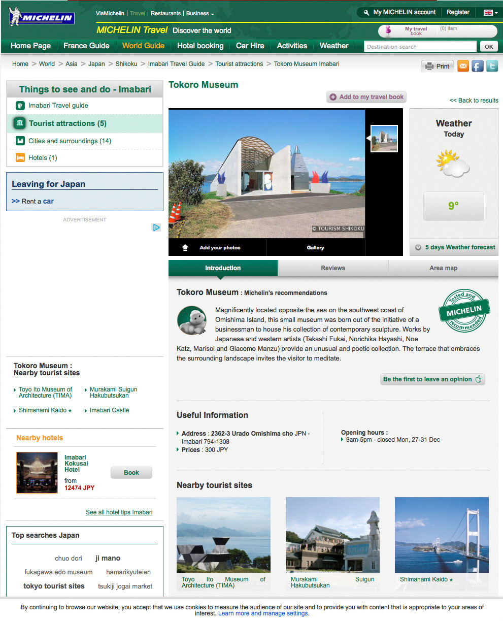Click the Hotels bed icon
This screenshot has width=503, height=621.
tap(20, 157)
